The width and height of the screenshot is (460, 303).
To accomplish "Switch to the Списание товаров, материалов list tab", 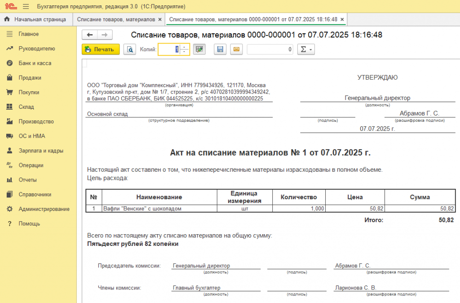I will [x=116, y=19].
